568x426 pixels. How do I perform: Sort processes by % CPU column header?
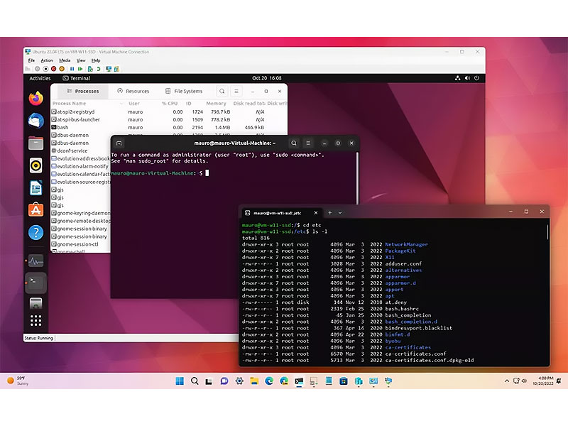(x=170, y=104)
